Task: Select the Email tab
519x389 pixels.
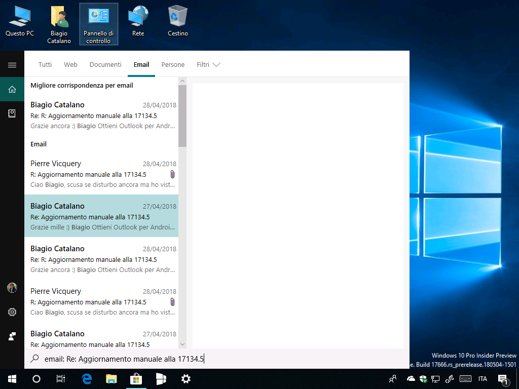Action: 141,64
